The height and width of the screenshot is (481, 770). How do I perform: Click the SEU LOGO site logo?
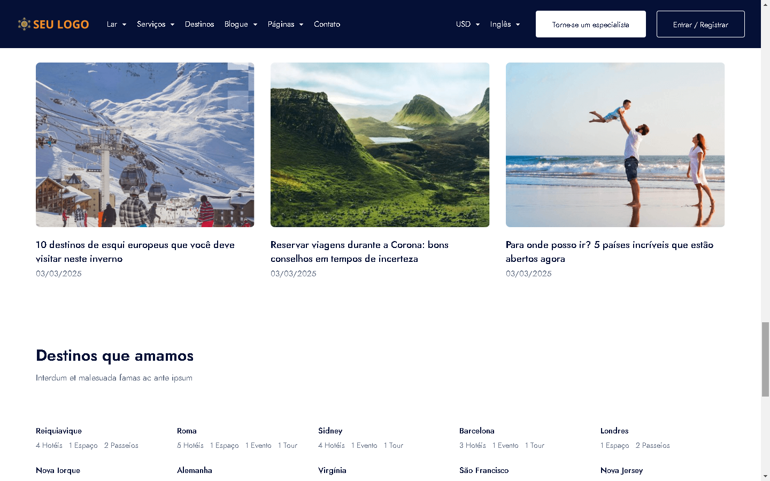[53, 24]
